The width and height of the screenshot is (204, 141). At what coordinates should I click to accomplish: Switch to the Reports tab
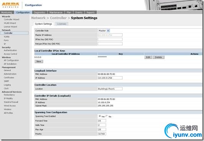click(x=90, y=13)
